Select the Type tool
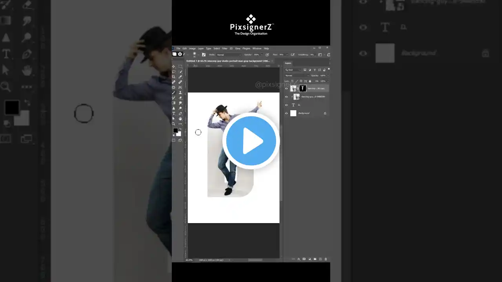Image resolution: width=502 pixels, height=282 pixels. pyautogui.click(x=174, y=113)
